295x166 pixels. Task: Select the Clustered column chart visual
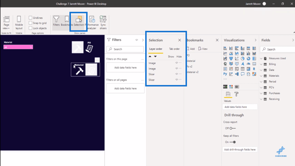(x=243, y=48)
